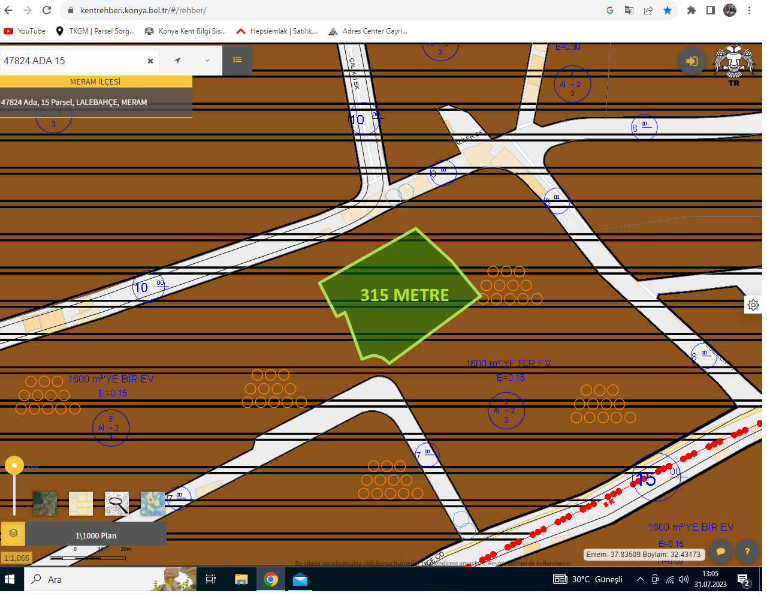Select the magnifier parcel map thumbnail
The height and width of the screenshot is (614, 767).
(117, 504)
